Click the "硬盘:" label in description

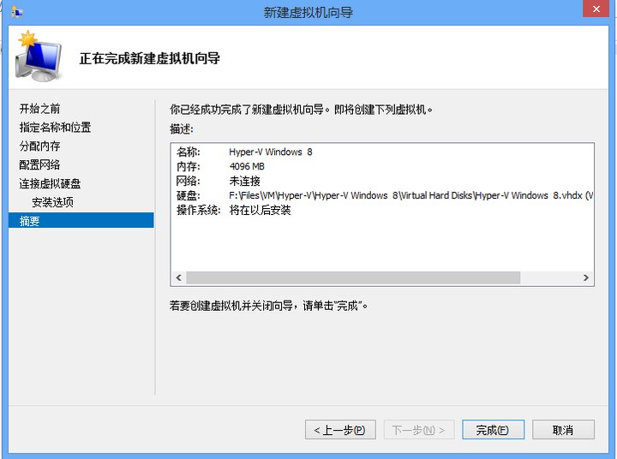pyautogui.click(x=188, y=195)
